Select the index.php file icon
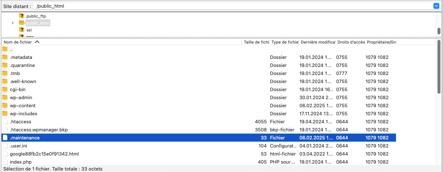This screenshot has height=172, width=443. 5,162
